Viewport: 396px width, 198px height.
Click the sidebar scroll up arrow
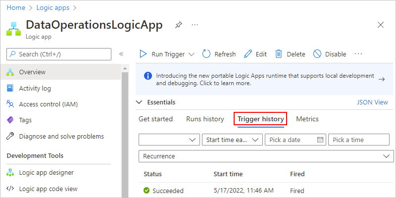[125, 68]
